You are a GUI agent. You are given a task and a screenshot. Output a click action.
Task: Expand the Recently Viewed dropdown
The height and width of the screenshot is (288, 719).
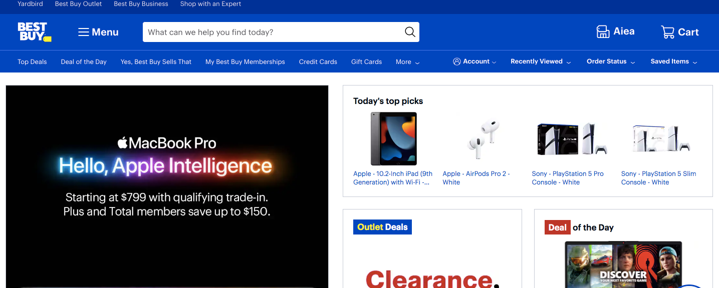540,61
